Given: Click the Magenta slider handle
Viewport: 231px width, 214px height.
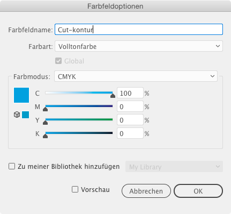Looking at the screenshot, I should 46,109.
